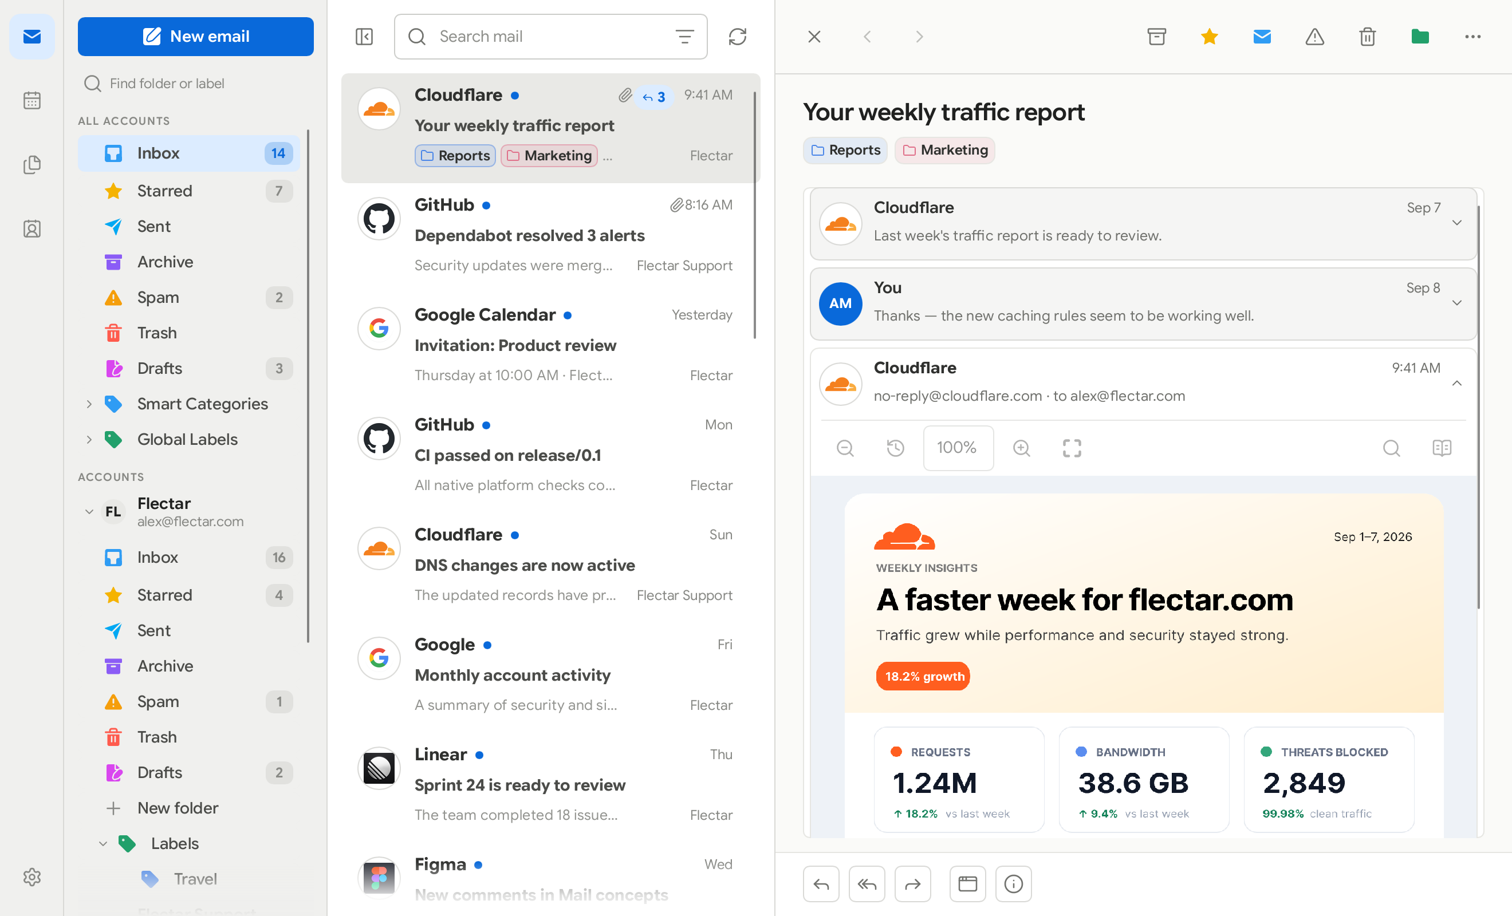Open Settings gear in left rail

click(x=32, y=876)
